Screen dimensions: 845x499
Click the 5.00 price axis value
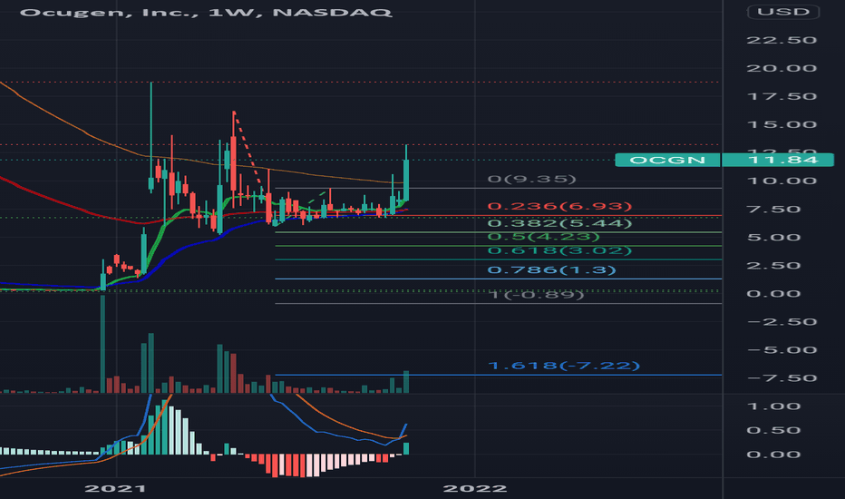[774, 238]
